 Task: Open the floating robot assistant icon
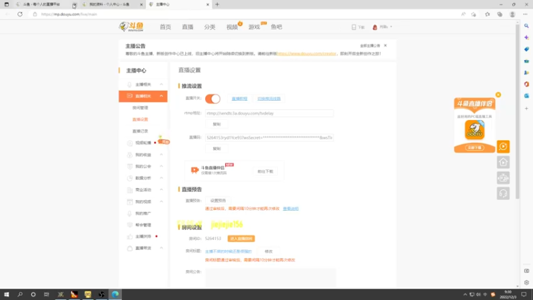[x=503, y=178]
